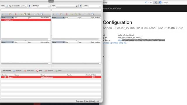
Task: Sort bottom-left pane by Name column
Action: 7,42
